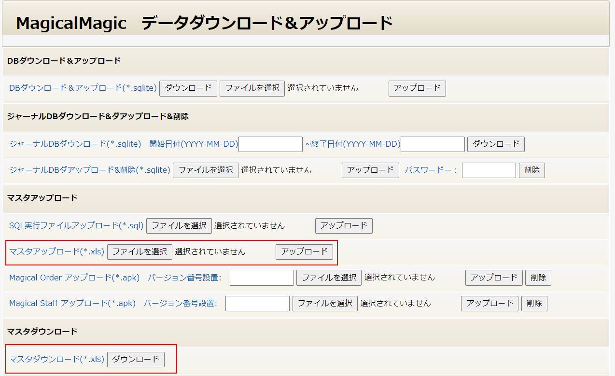Focus Magical Staff version number field

click(257, 304)
